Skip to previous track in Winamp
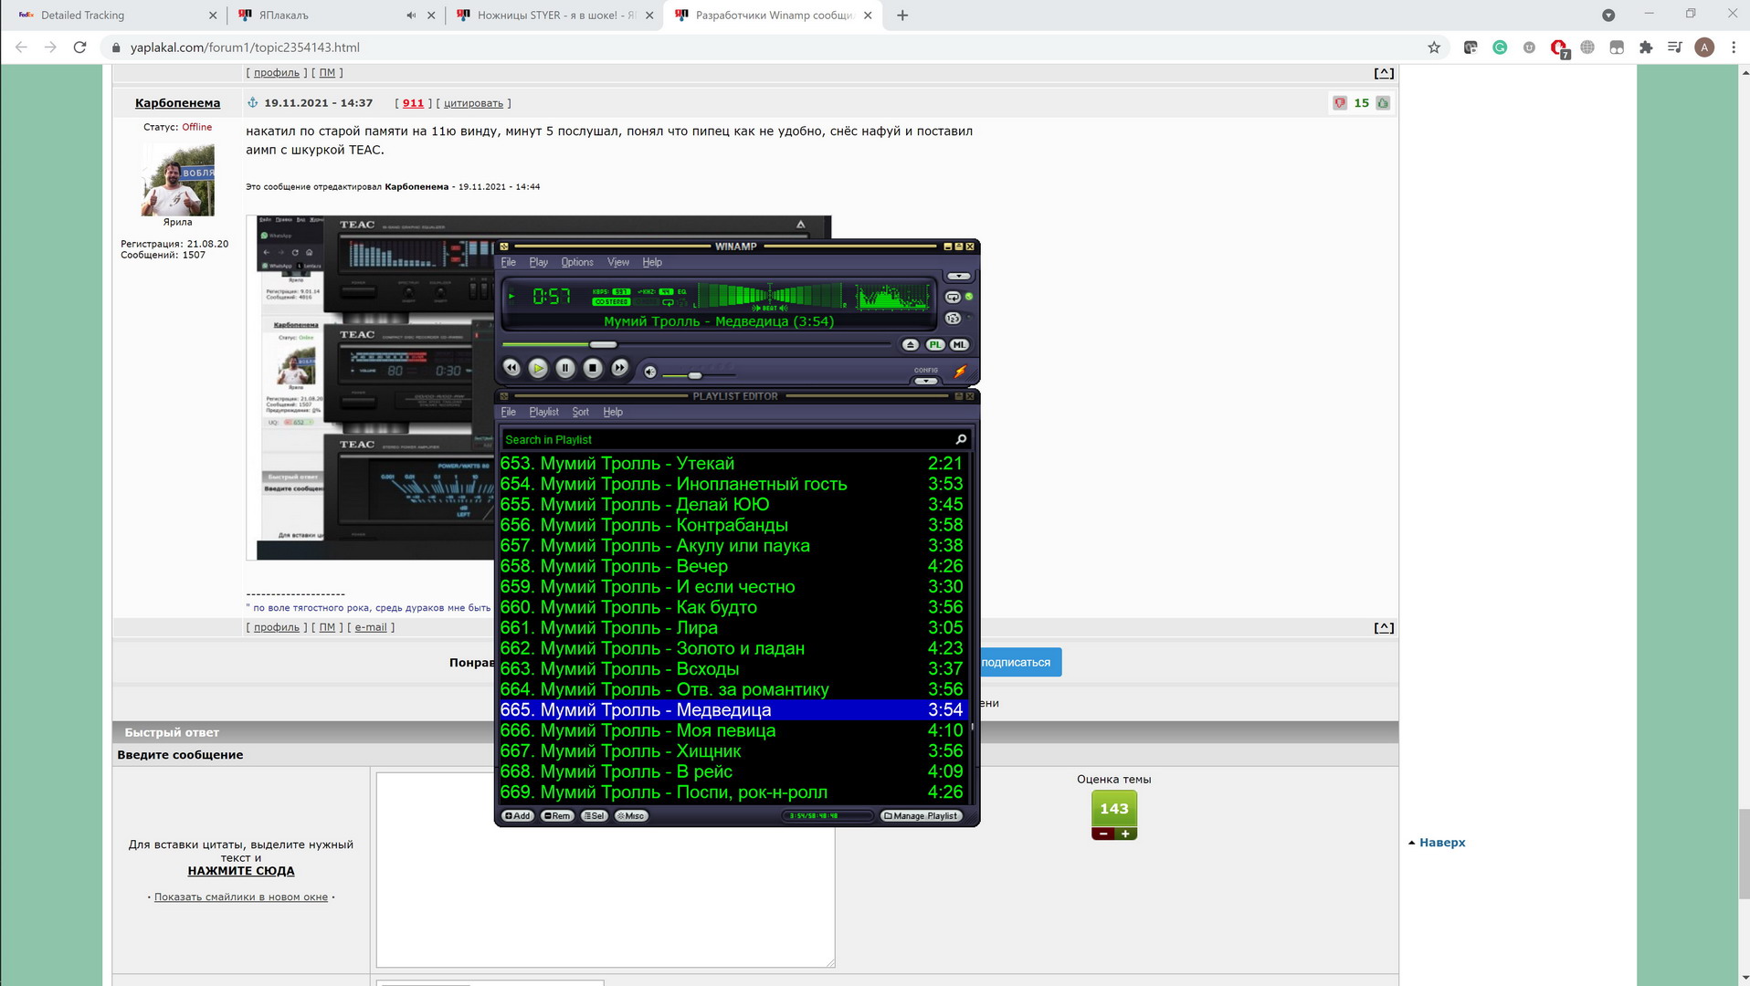Viewport: 1750px width, 986px height. [x=511, y=368]
